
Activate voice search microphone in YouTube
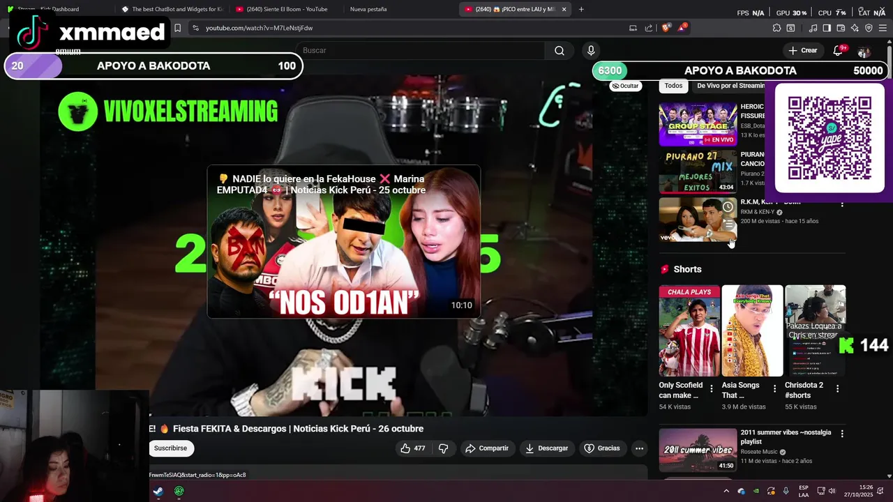click(591, 50)
